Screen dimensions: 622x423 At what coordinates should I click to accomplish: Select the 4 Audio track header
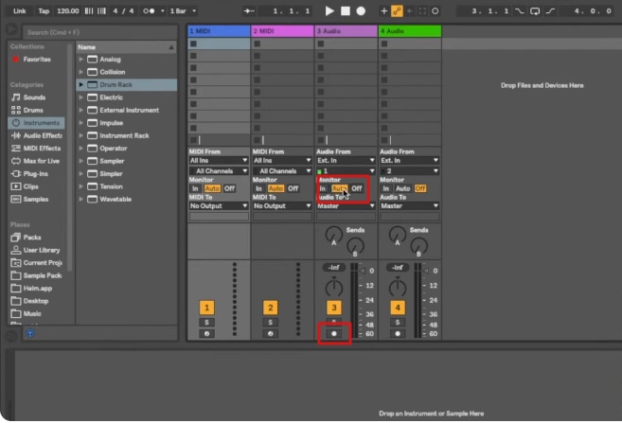(410, 31)
